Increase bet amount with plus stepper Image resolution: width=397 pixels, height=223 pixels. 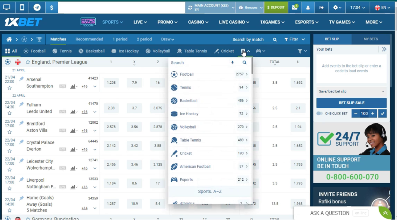373,113
